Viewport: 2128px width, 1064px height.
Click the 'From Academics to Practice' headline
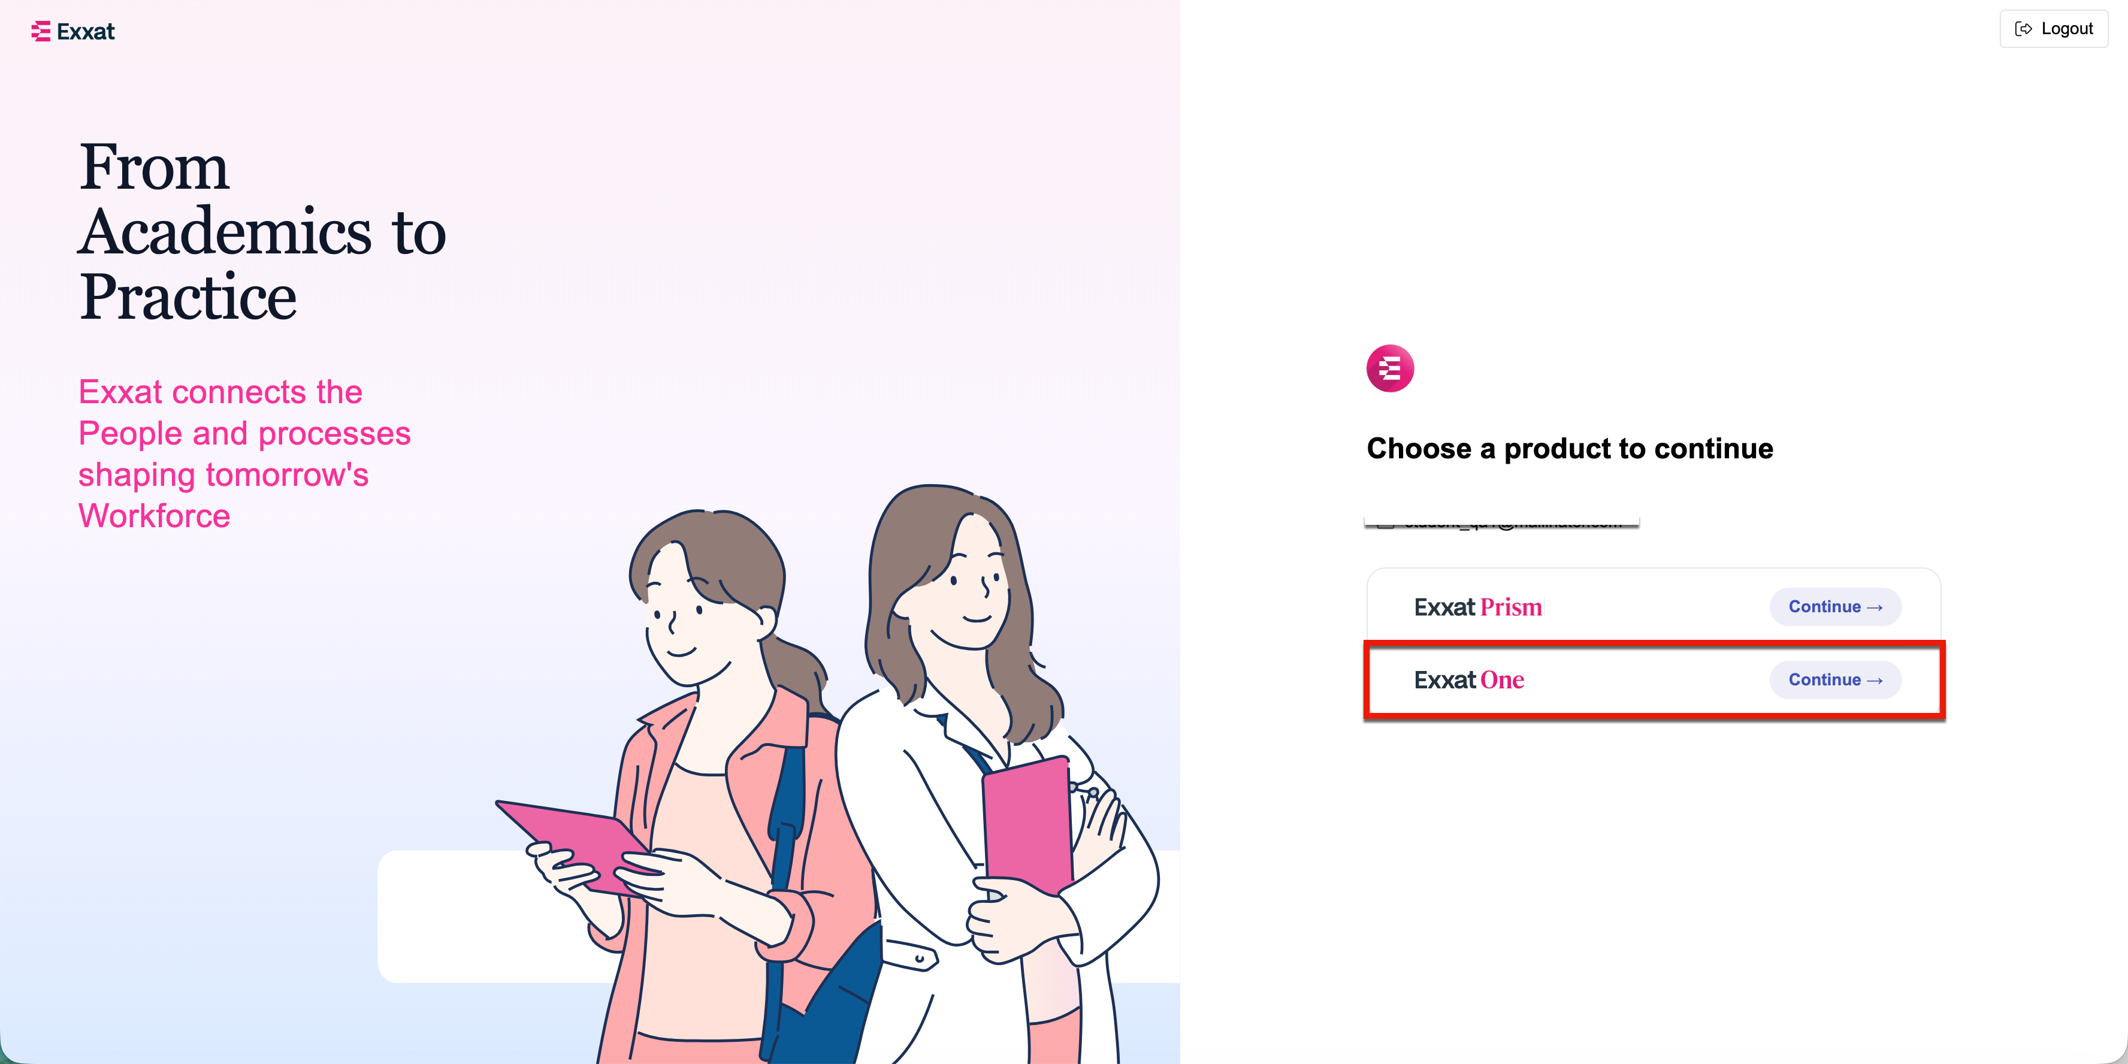(x=262, y=231)
